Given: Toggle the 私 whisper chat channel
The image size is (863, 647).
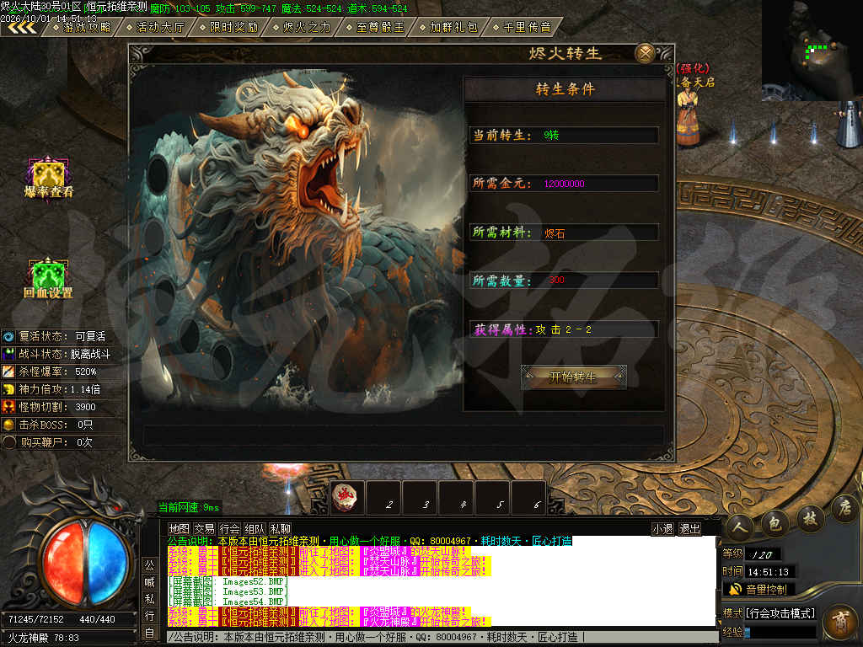Looking at the screenshot, I should pos(150,599).
